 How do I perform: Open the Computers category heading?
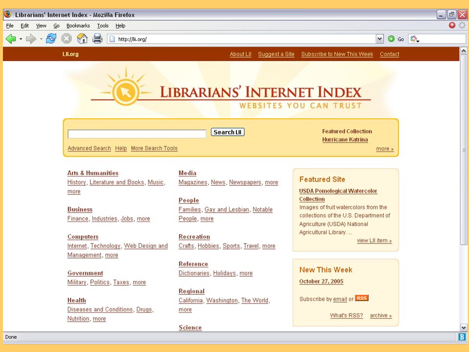83,237
